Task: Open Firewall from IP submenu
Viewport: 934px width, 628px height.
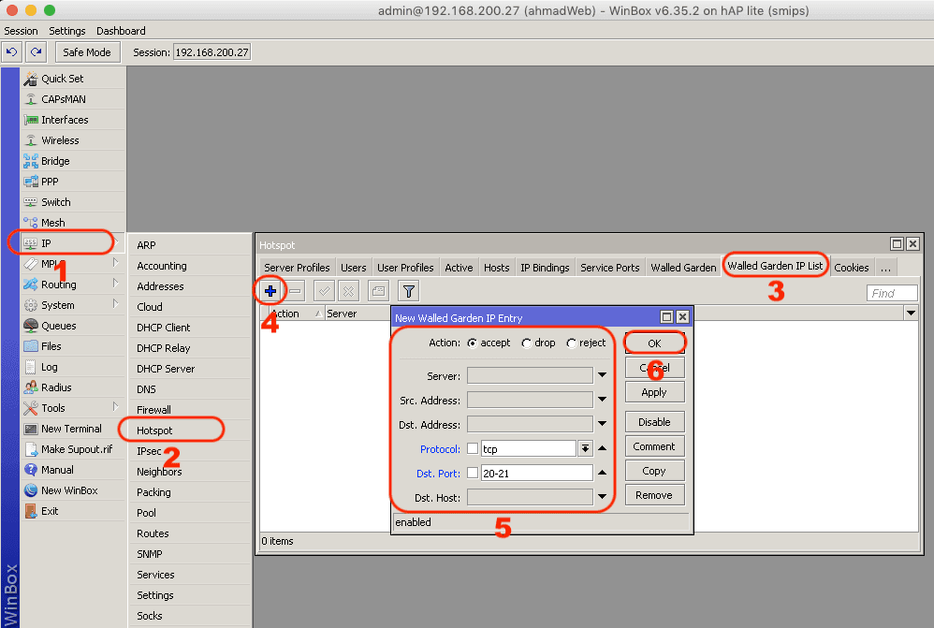Action: tap(189, 410)
